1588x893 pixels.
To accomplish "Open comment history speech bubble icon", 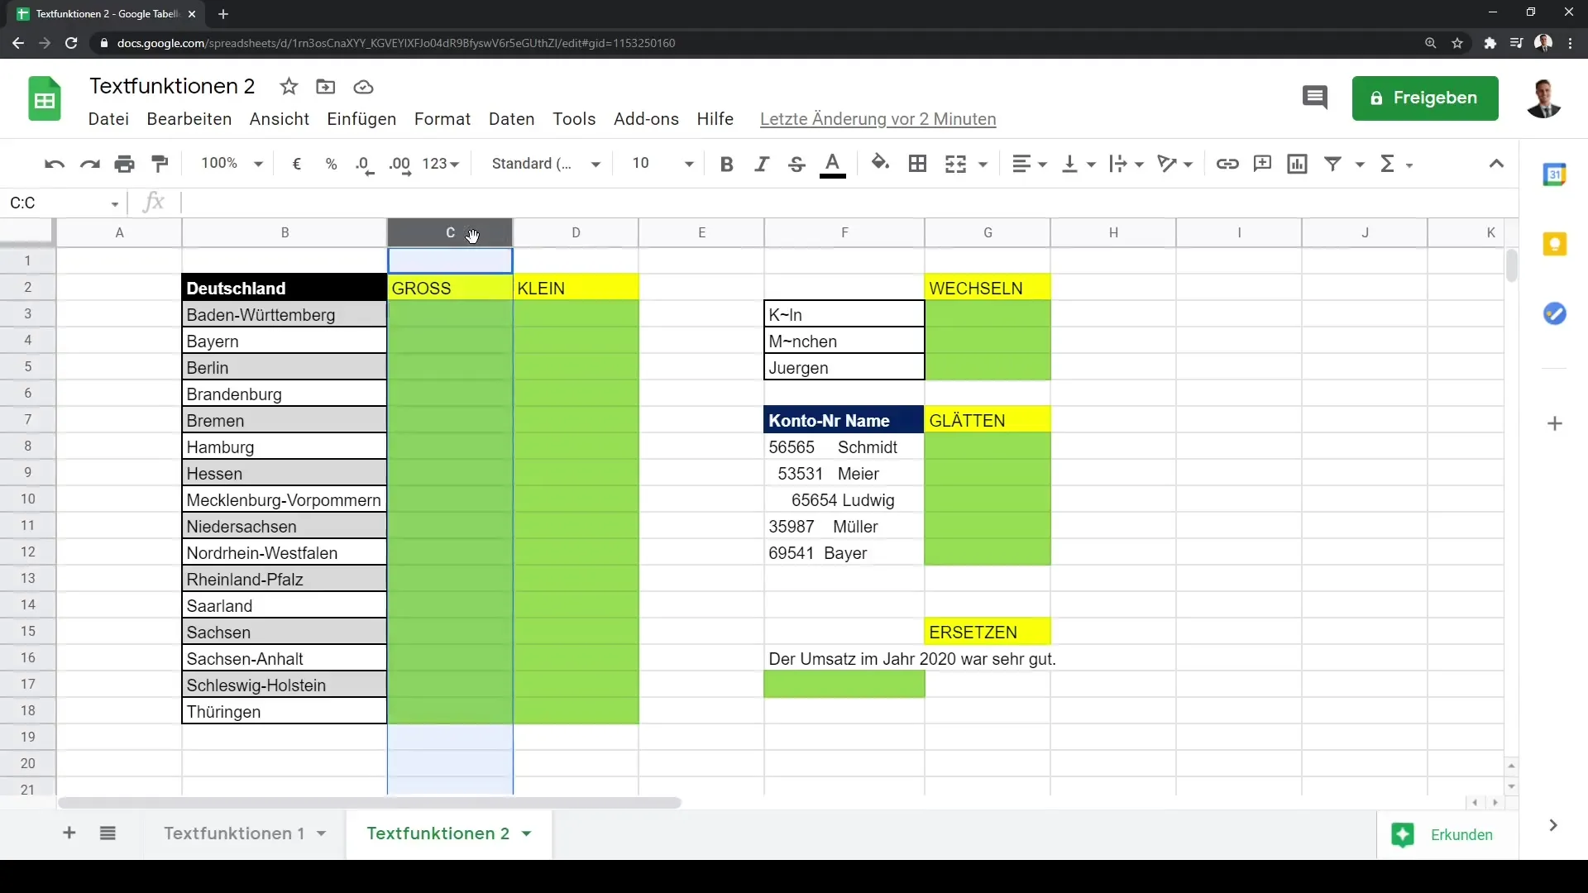I will click(x=1314, y=98).
